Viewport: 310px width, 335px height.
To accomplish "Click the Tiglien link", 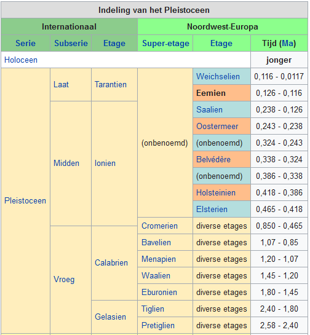I will 153,309.
